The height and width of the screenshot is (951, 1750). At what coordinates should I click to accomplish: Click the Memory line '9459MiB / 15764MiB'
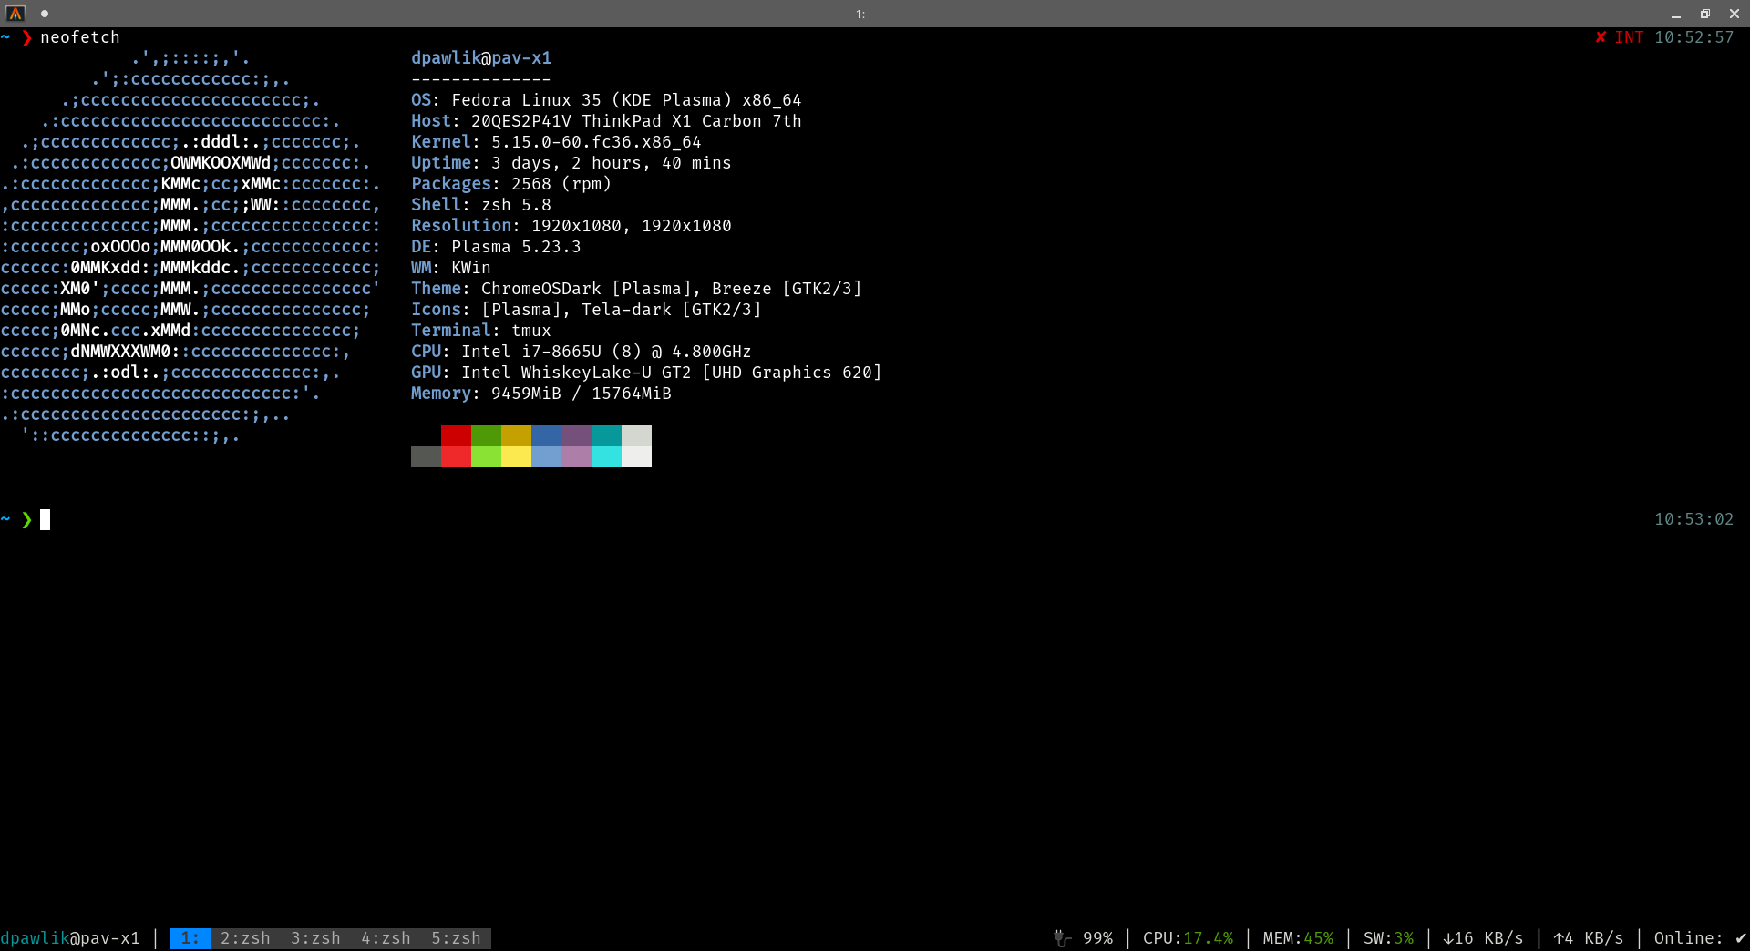[x=582, y=394]
